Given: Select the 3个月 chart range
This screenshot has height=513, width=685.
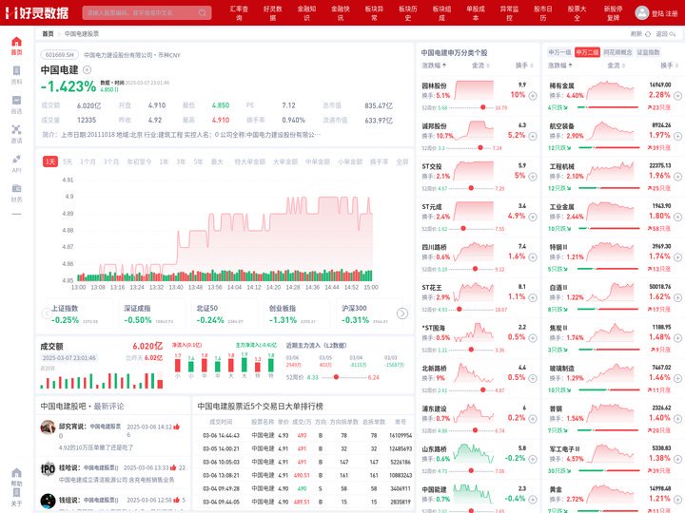Looking at the screenshot, I should (x=111, y=161).
